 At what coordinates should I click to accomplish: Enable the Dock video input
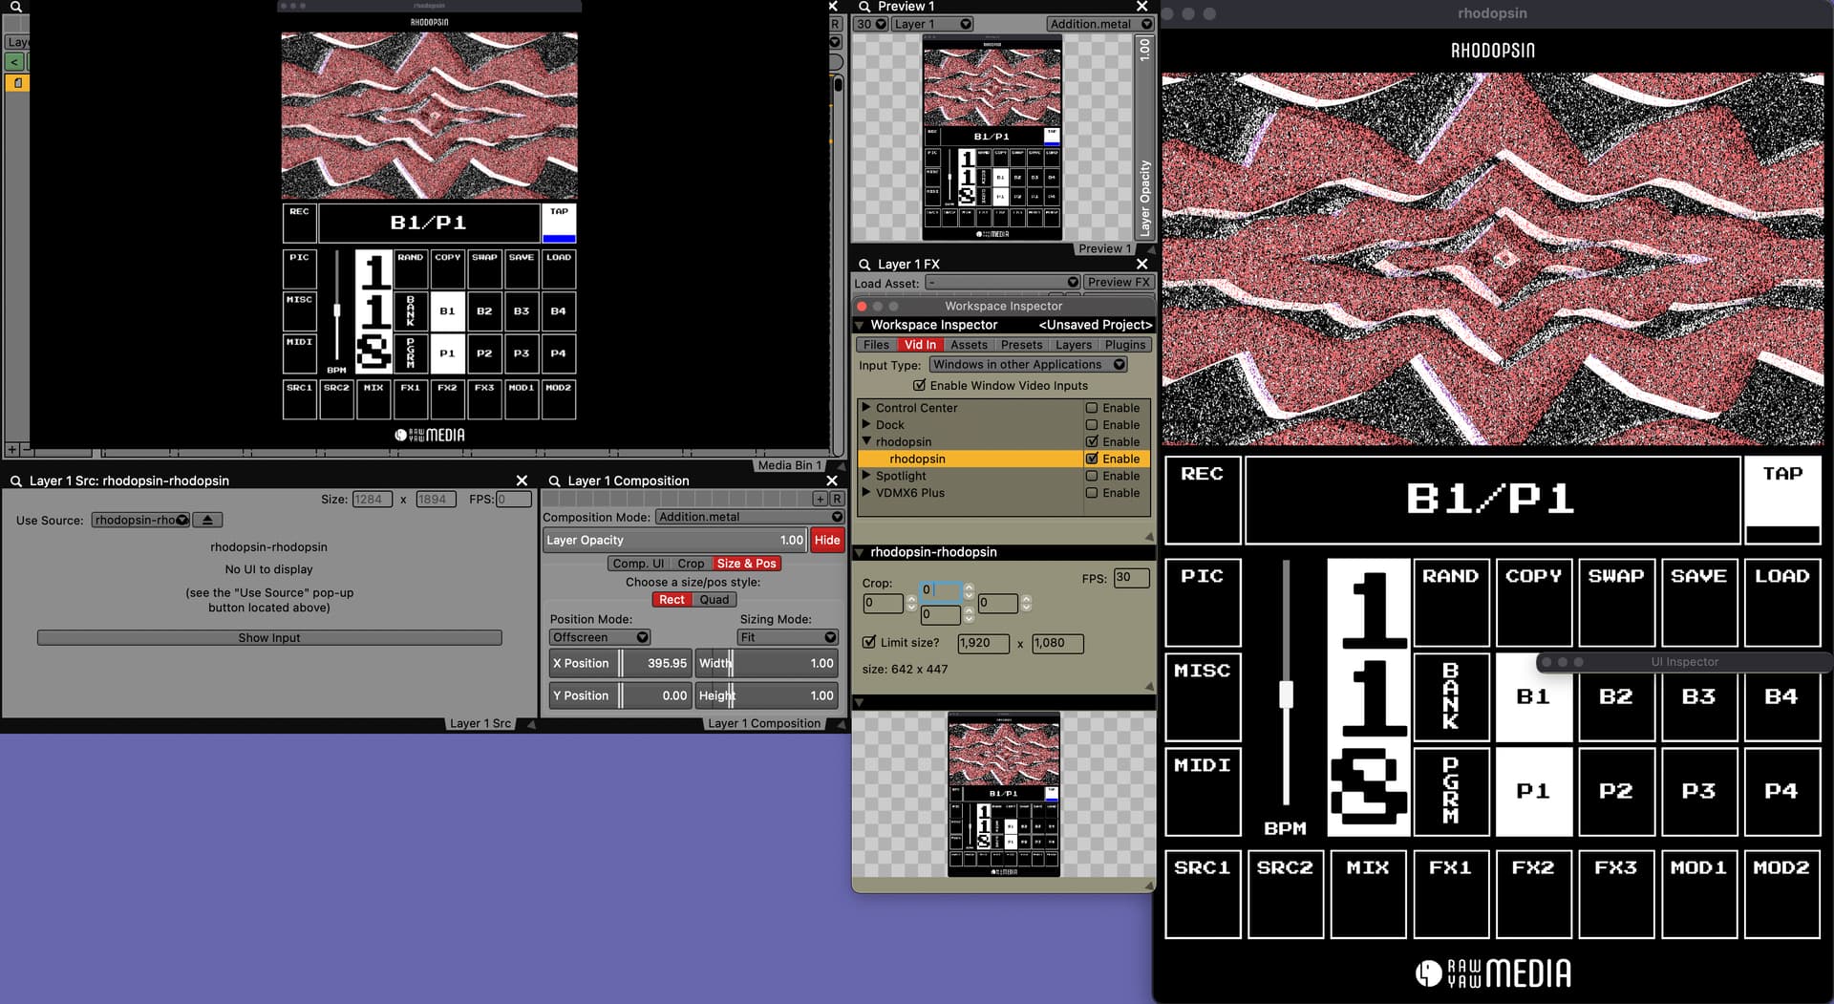point(1092,425)
